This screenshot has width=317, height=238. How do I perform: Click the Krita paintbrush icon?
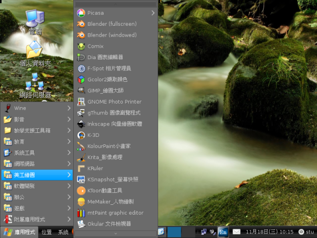click(81, 157)
